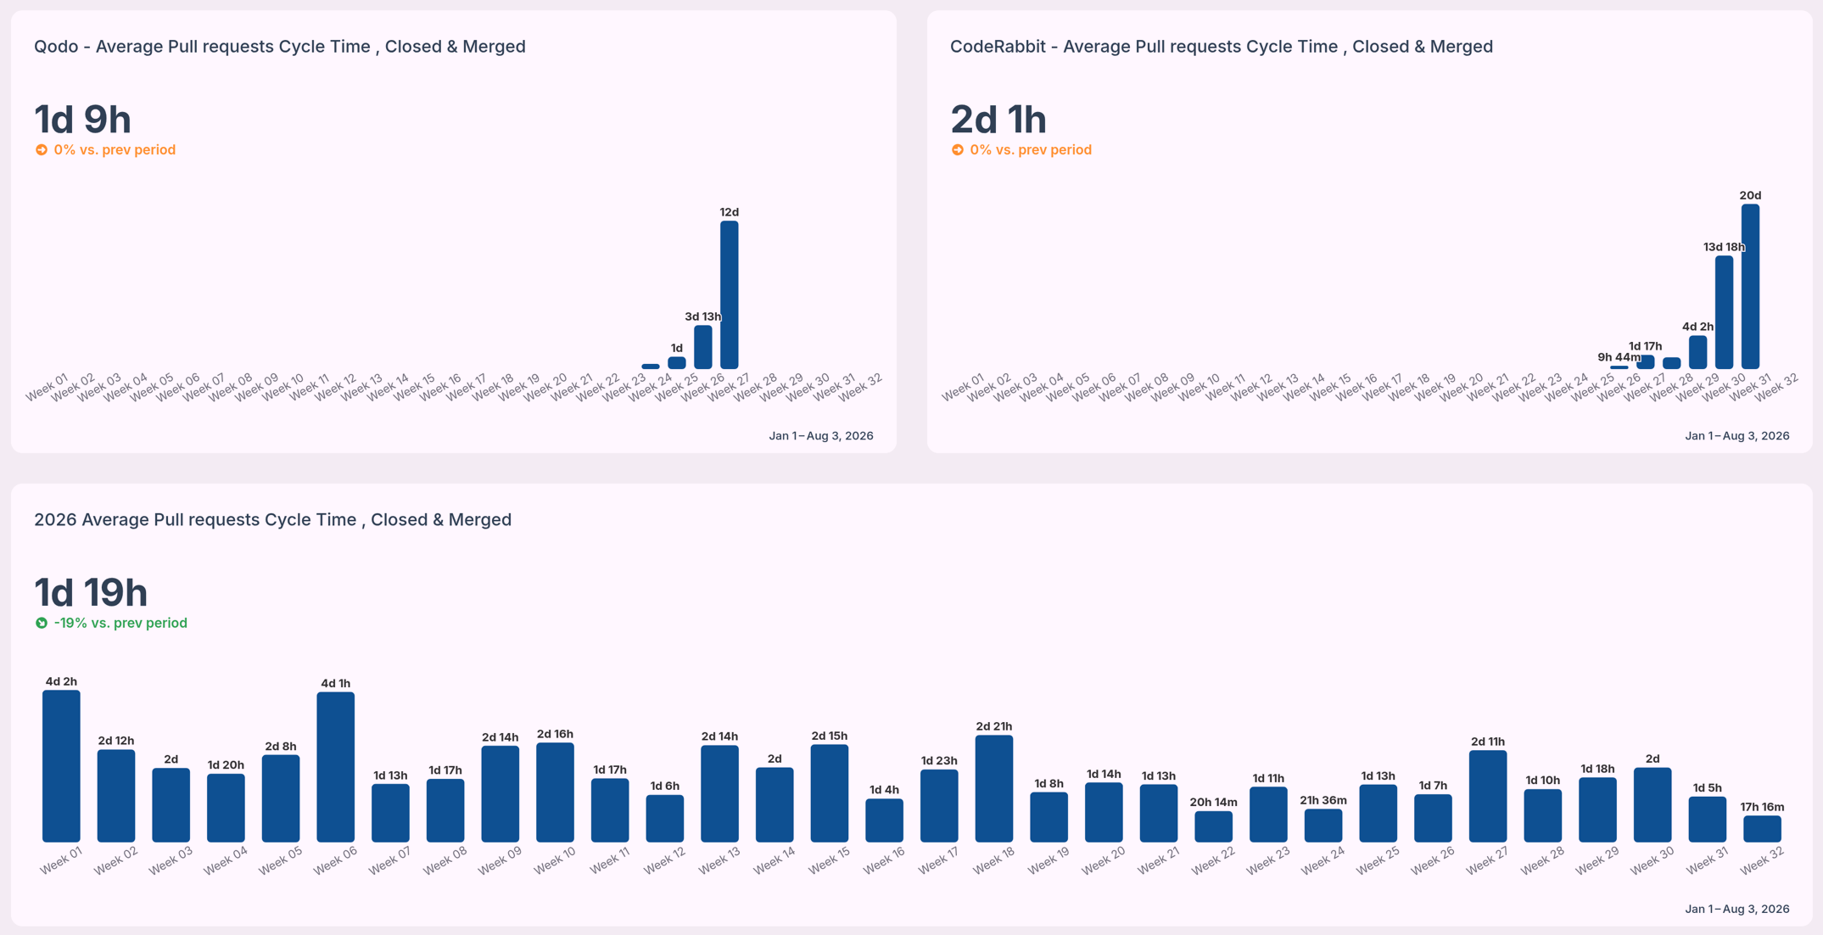The width and height of the screenshot is (1823, 935).
Task: Select the Week 25 bar in Qodo chart
Action: click(x=677, y=362)
